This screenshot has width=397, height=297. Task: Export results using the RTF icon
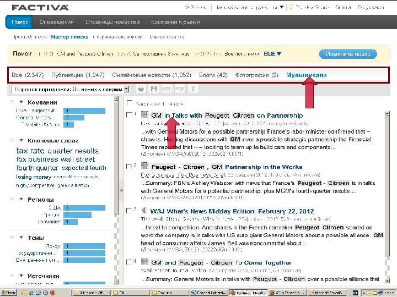167,89
